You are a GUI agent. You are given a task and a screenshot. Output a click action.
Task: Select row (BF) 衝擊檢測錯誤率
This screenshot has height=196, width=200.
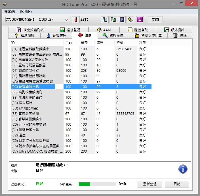point(81,119)
